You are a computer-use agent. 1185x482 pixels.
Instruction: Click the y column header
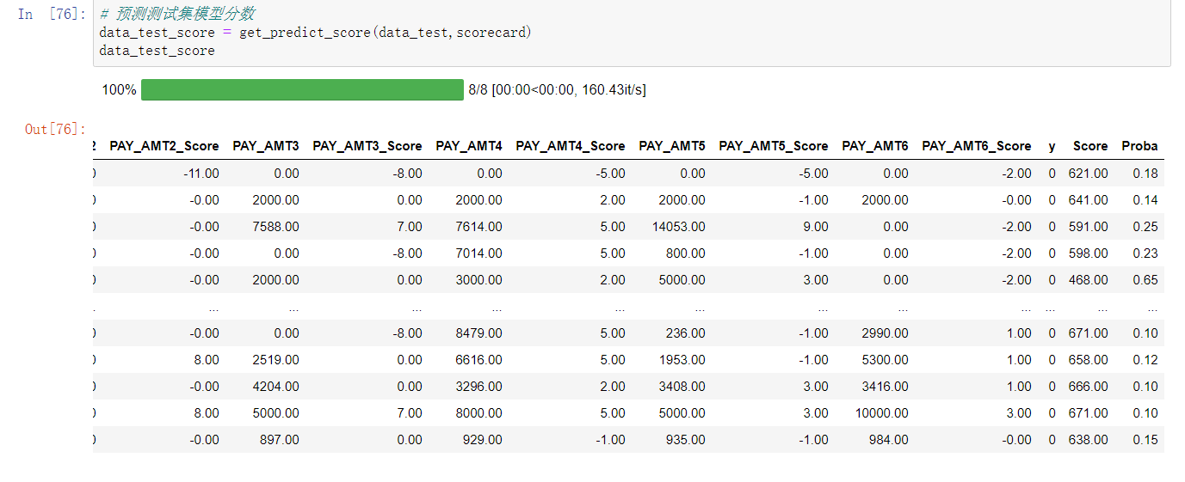pyautogui.click(x=1052, y=146)
